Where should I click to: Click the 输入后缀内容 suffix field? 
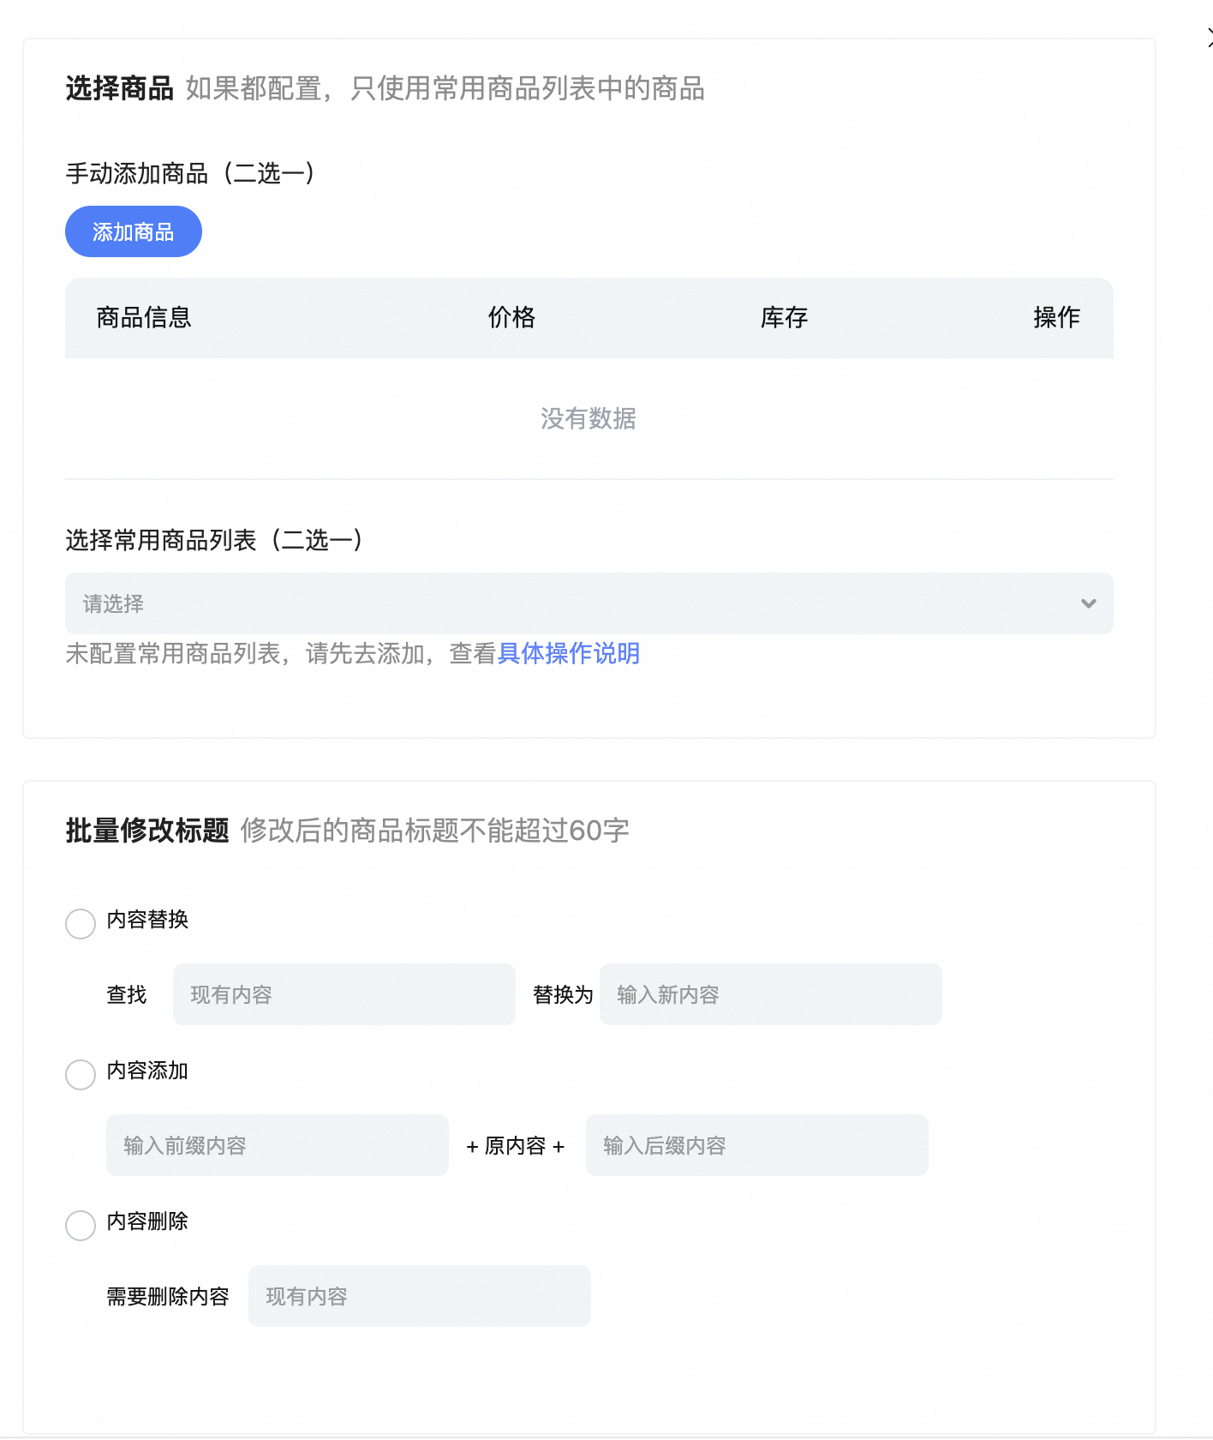click(x=756, y=1145)
